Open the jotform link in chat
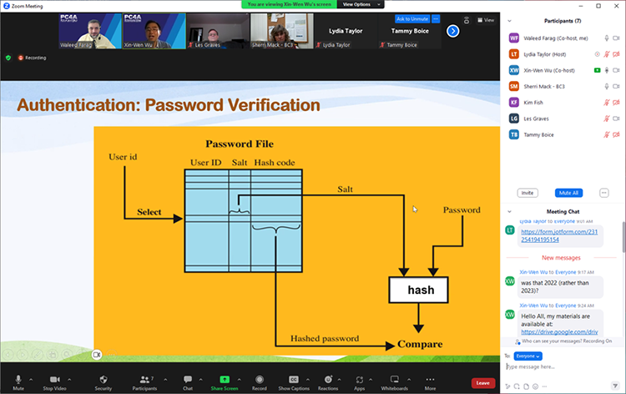 (x=559, y=235)
